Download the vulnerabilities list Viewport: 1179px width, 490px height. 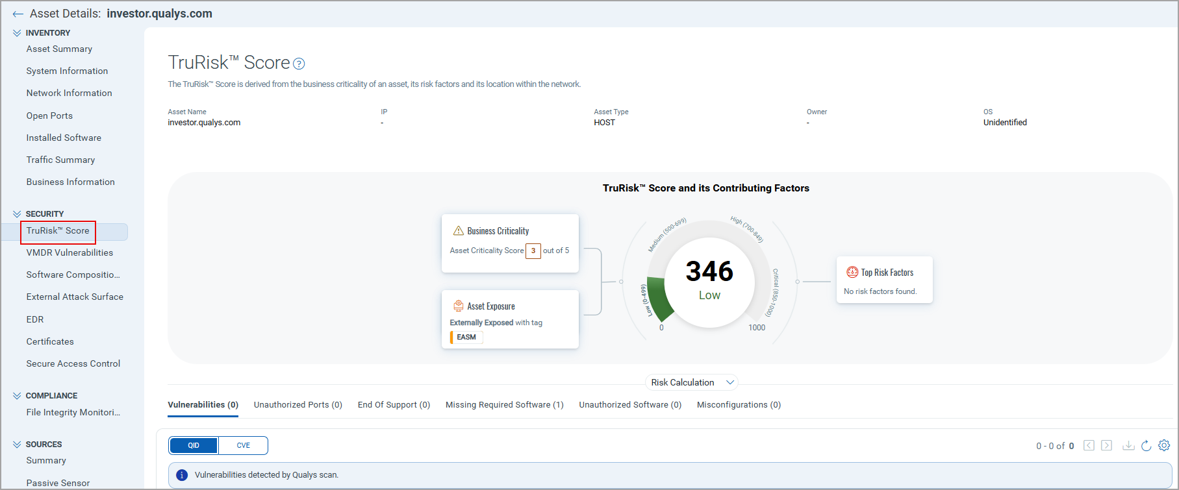[1128, 445]
